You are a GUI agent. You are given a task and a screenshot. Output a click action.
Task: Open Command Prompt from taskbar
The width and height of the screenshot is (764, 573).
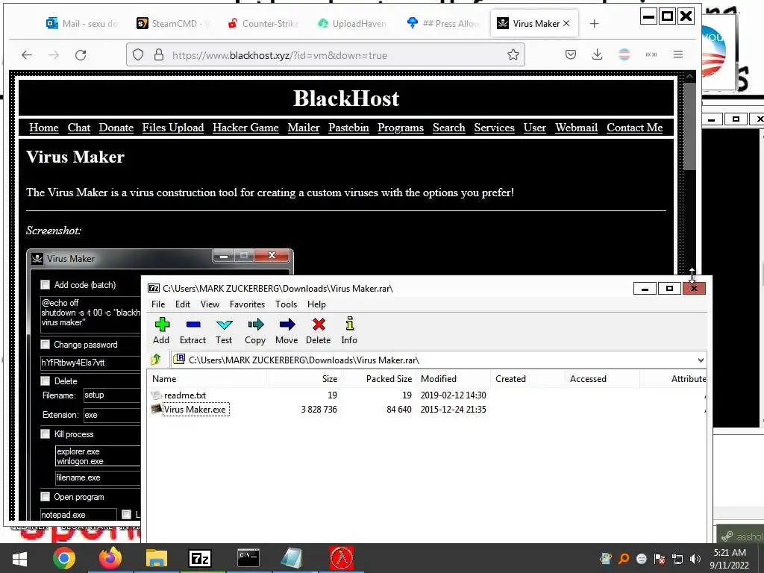(x=248, y=558)
